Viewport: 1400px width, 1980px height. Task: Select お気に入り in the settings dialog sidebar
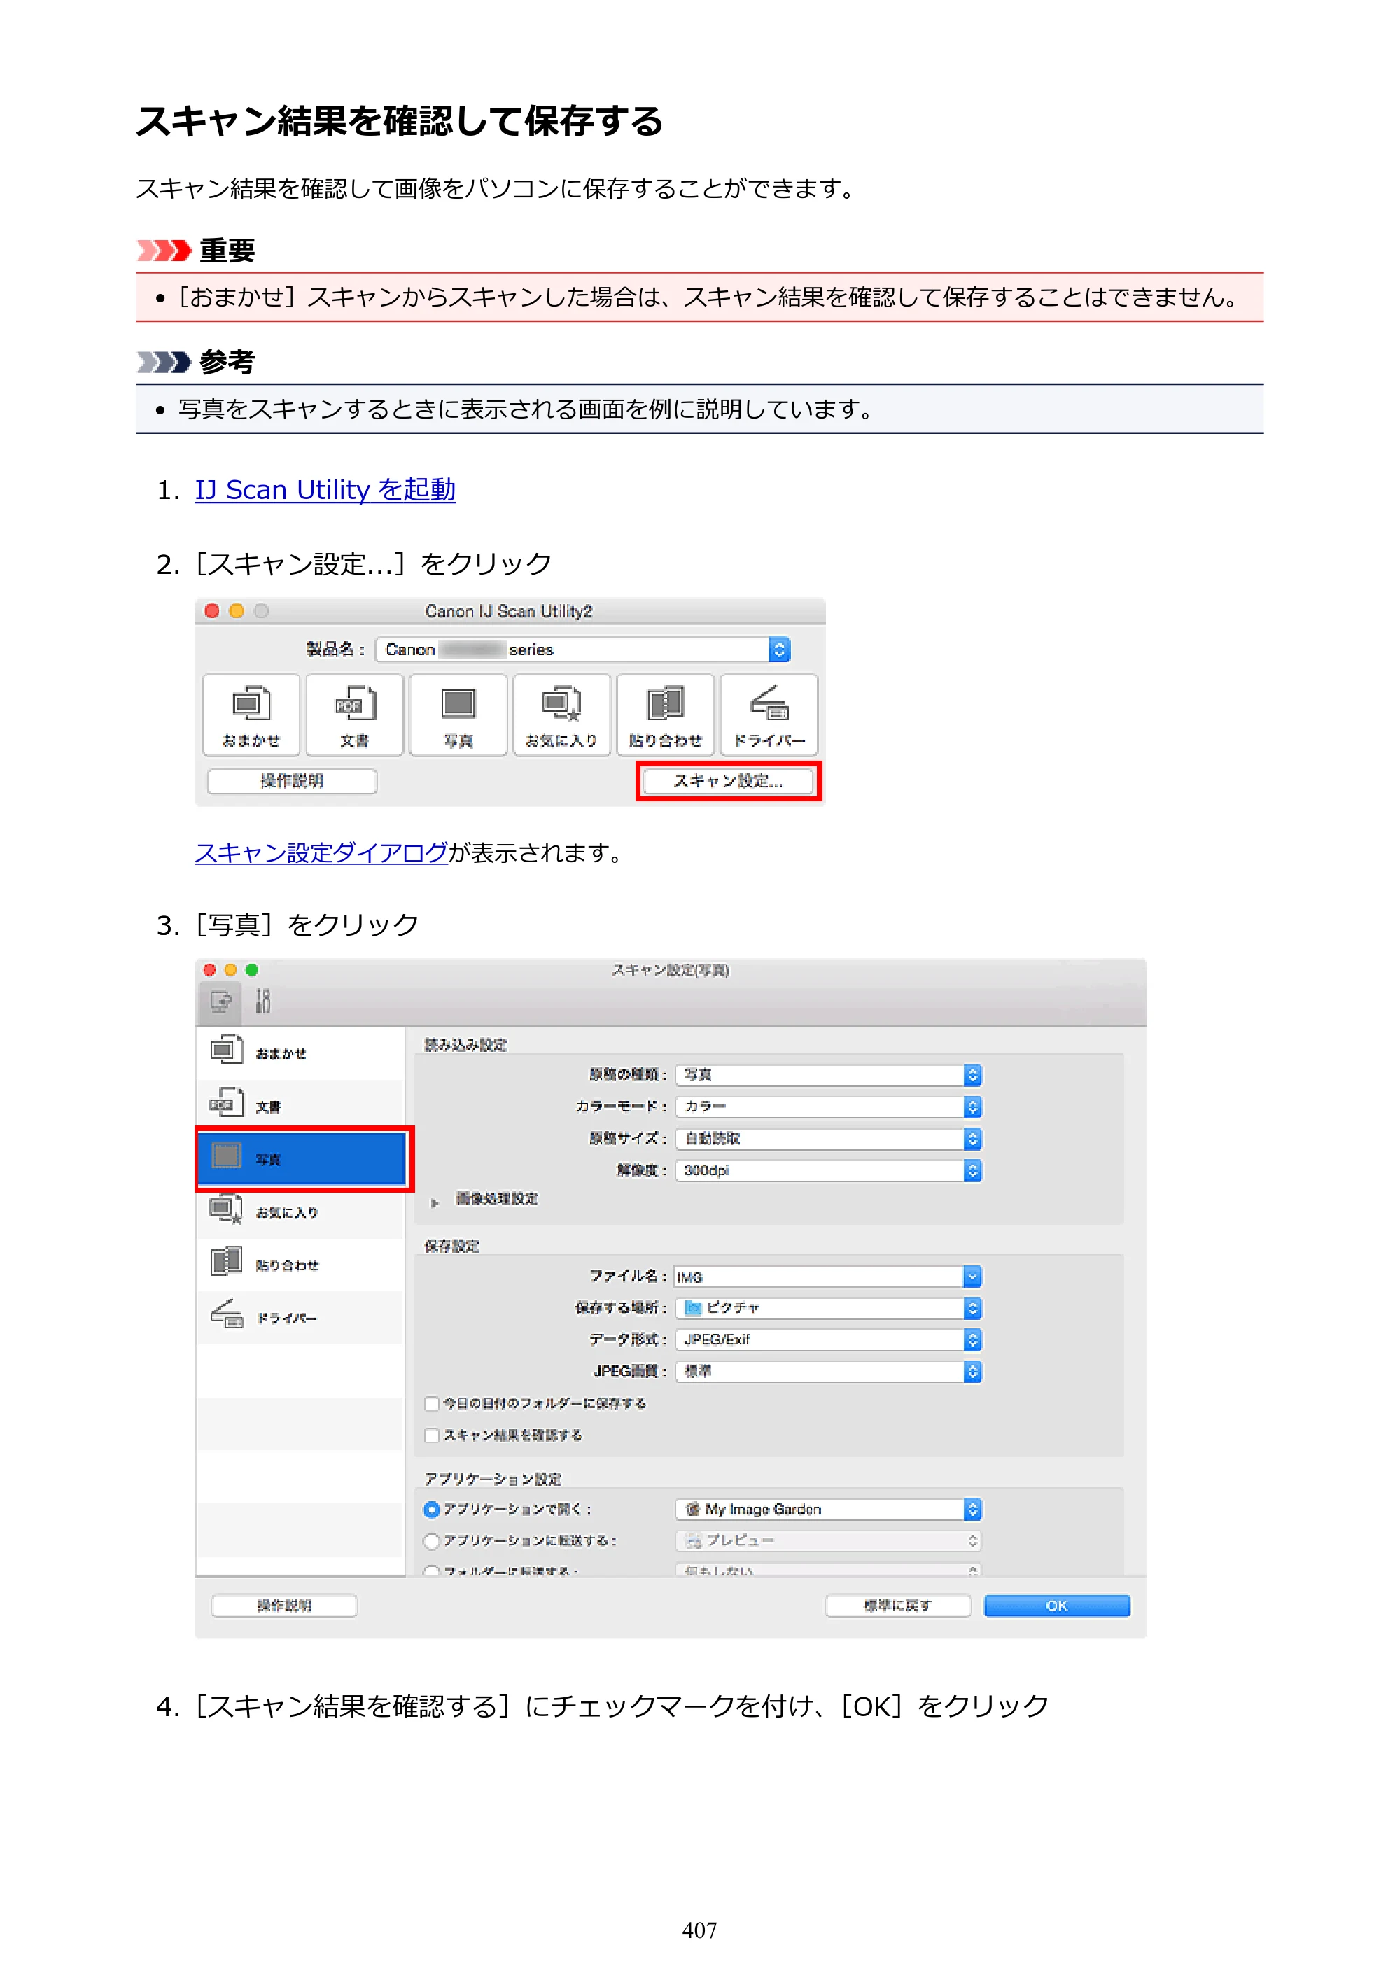300,1211
